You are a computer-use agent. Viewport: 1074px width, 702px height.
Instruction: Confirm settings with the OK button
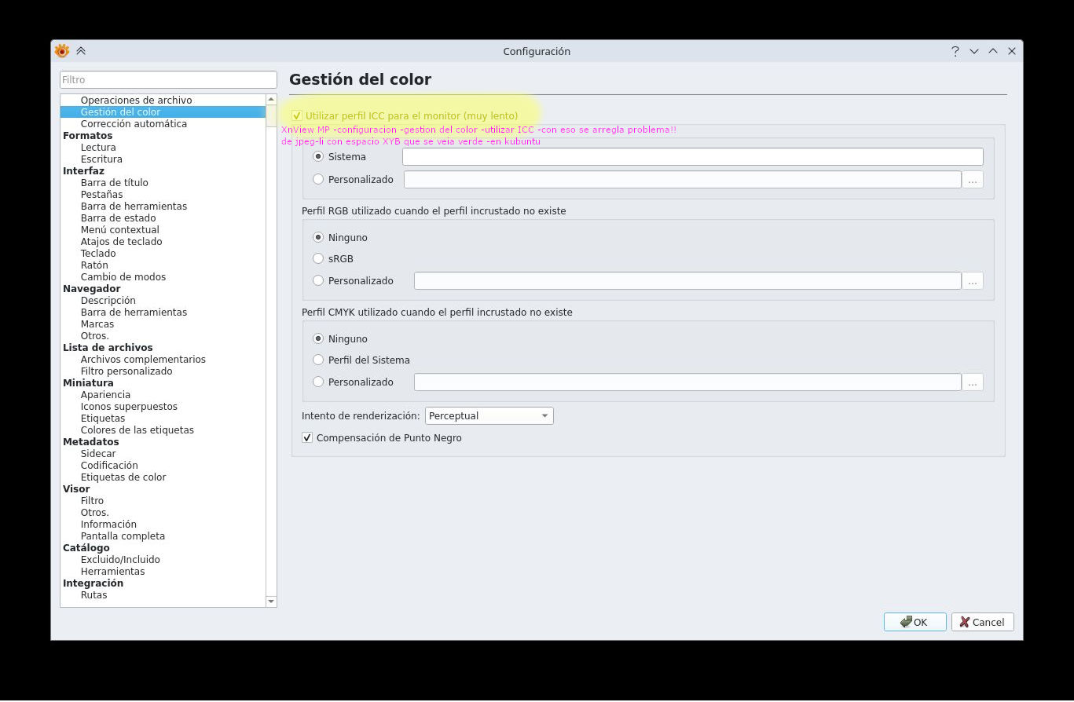(x=915, y=622)
